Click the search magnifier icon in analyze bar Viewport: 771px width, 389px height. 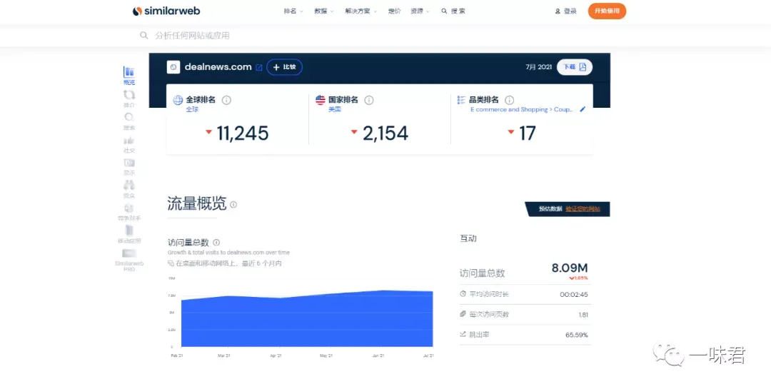tap(143, 36)
